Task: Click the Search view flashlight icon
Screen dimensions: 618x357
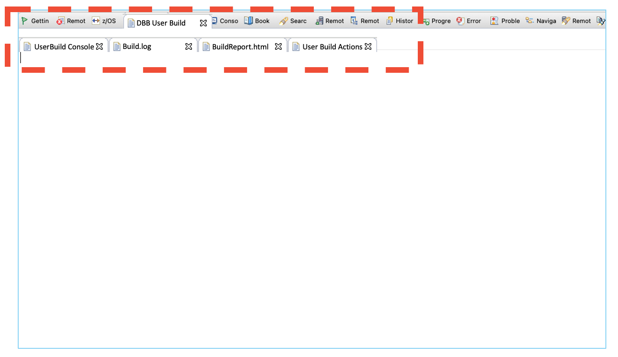Action: pos(283,21)
